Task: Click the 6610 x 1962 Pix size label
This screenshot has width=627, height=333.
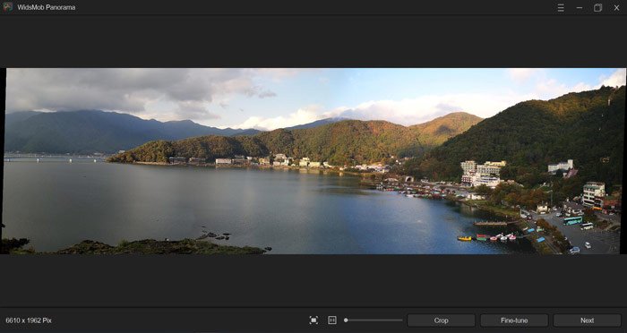Action: point(29,320)
